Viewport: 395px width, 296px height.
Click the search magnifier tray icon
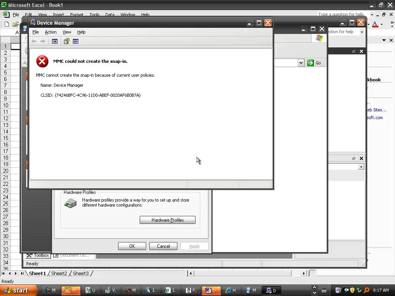coord(367,290)
